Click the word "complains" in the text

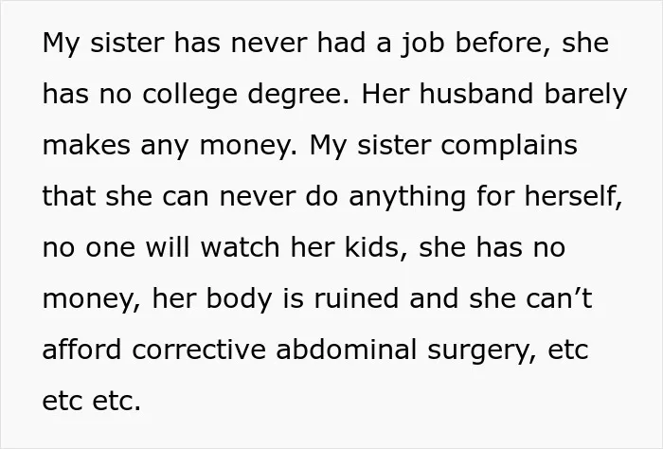(510, 147)
